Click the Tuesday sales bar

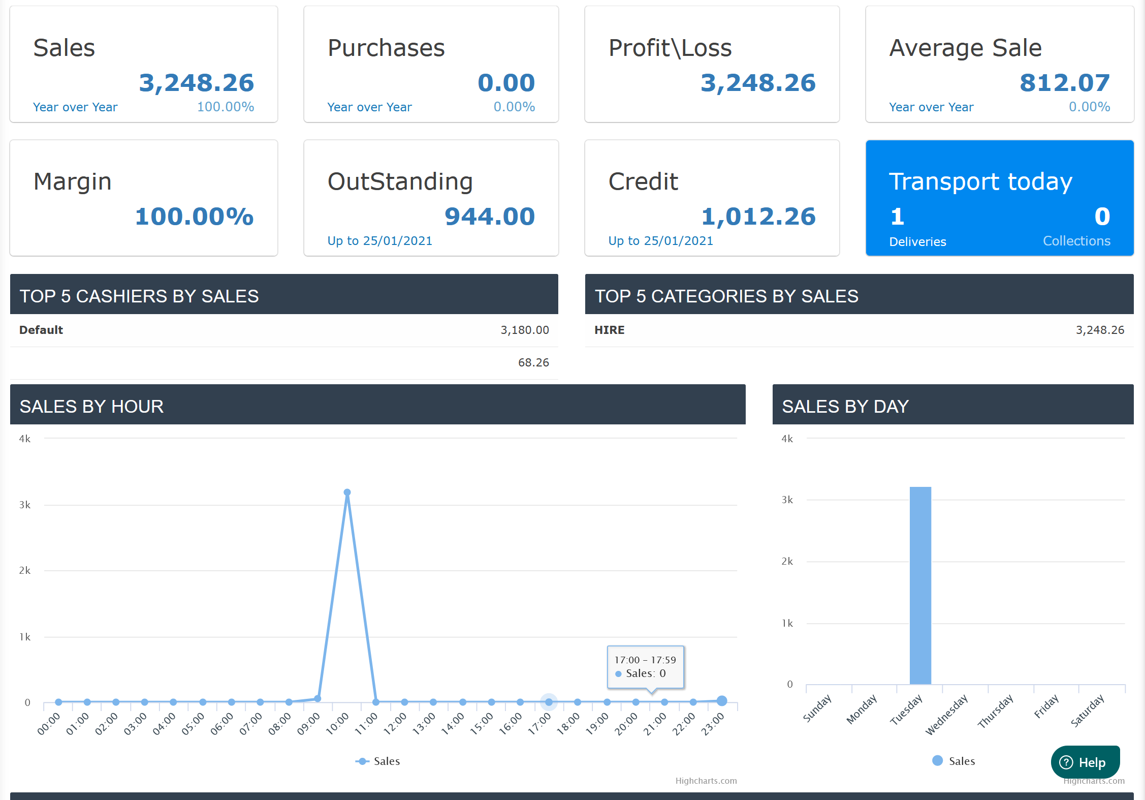(x=920, y=584)
